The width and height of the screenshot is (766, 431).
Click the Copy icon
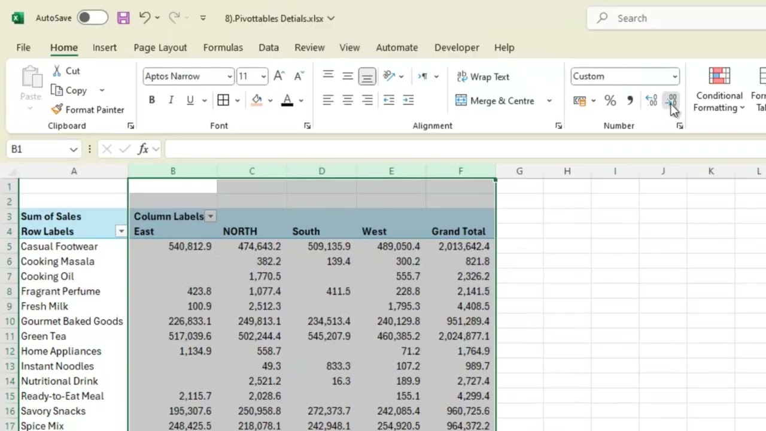(x=57, y=90)
